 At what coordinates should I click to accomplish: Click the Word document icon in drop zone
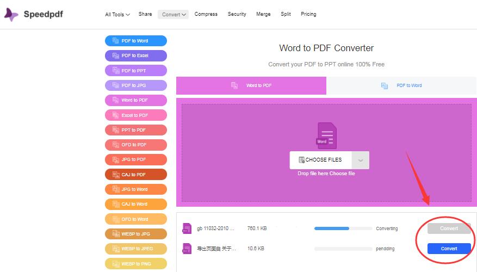click(x=326, y=135)
